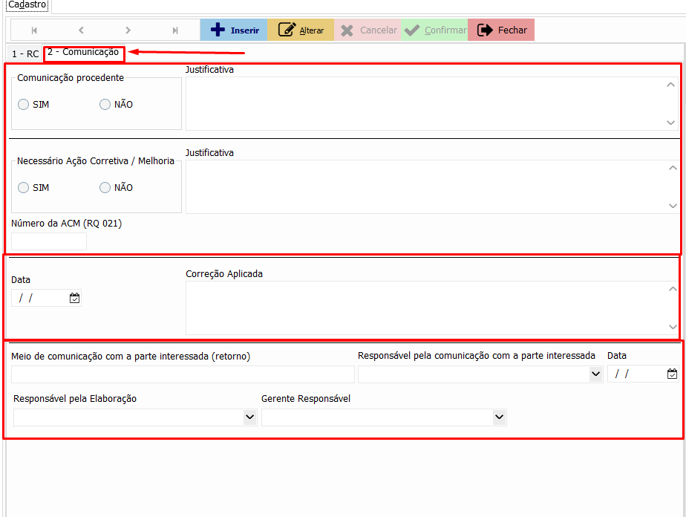The height and width of the screenshot is (517, 686).
Task: Jump to the last record
Action: point(175,30)
